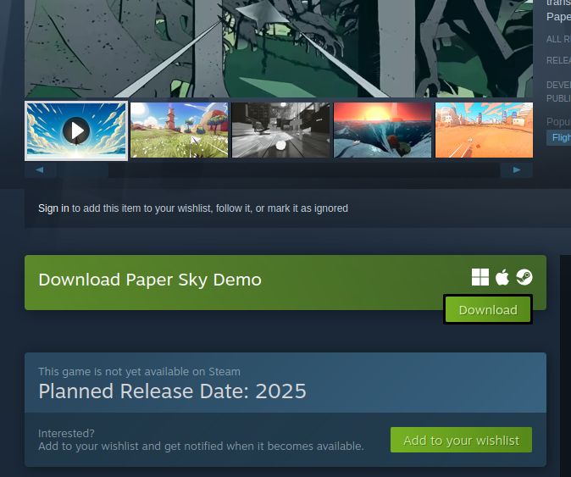Screen dimensions: 571x477
Task: Click 'Planned Release Date: 2025' text
Action: [x=172, y=391]
